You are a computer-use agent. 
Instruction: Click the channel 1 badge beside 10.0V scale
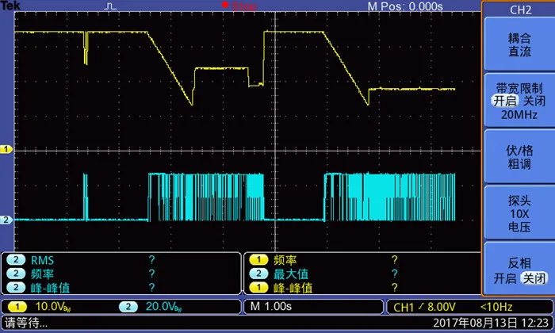coord(17,307)
